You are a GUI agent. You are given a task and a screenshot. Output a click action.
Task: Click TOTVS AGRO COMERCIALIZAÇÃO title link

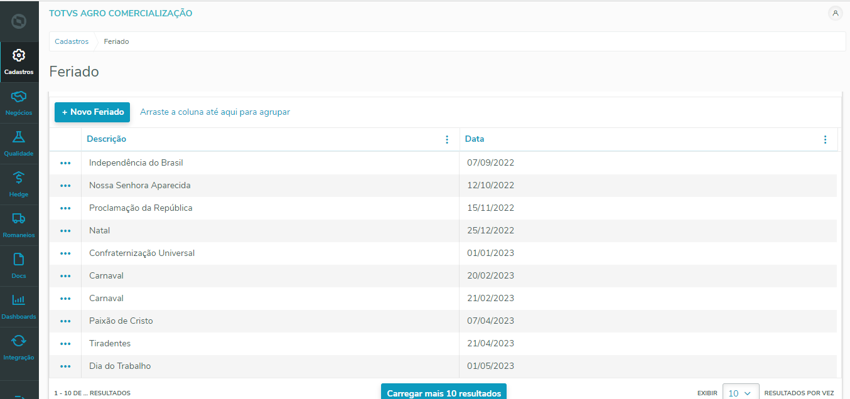(121, 13)
